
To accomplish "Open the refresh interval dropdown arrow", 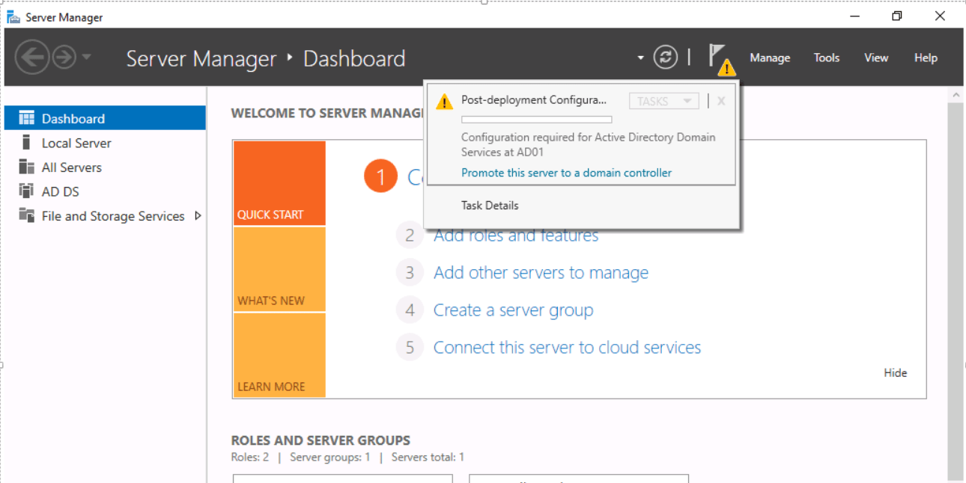I will point(640,57).
